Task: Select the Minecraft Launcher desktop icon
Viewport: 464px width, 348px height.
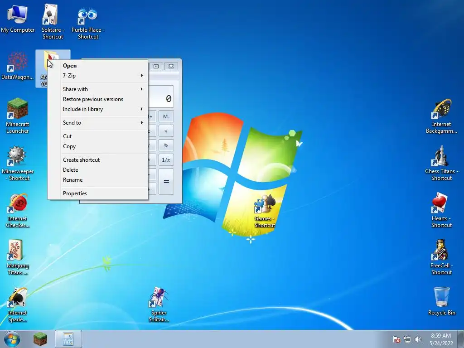Action: tap(18, 116)
